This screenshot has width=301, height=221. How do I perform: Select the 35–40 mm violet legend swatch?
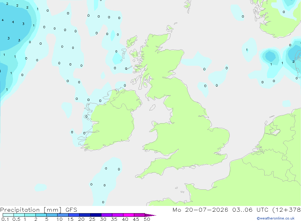pos(118,215)
